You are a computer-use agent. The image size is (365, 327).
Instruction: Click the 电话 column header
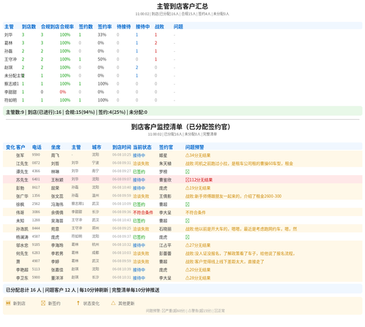coord(36,147)
